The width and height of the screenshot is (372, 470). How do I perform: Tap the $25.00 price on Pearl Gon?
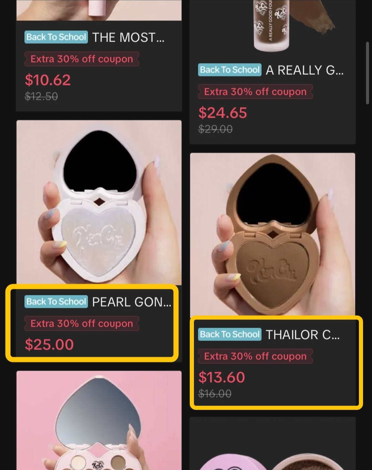coord(49,345)
